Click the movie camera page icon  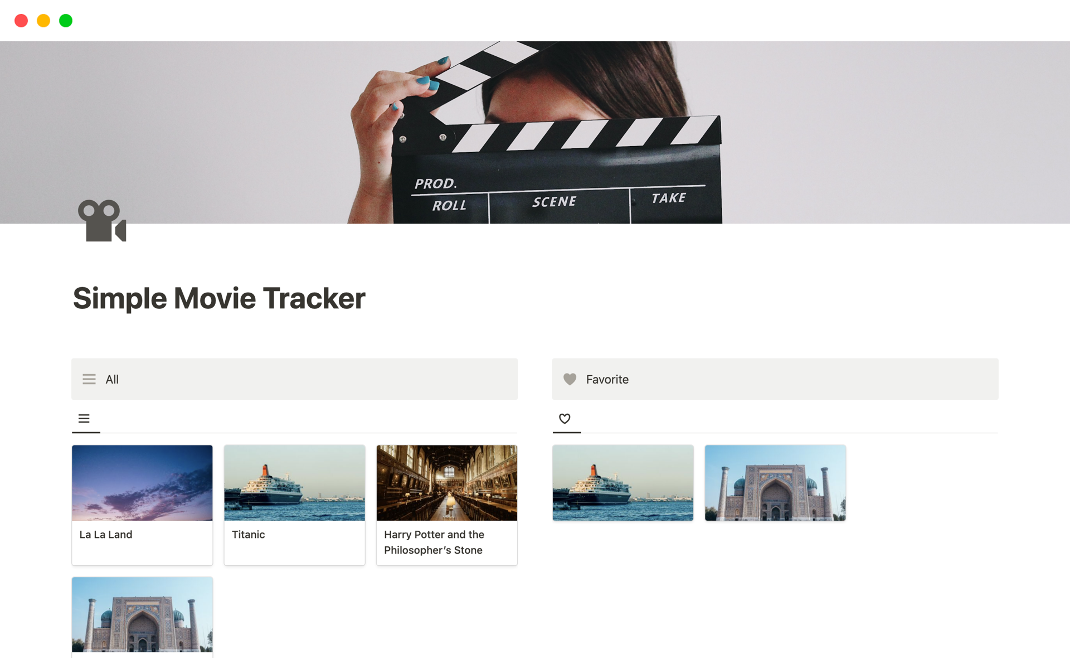click(x=102, y=221)
